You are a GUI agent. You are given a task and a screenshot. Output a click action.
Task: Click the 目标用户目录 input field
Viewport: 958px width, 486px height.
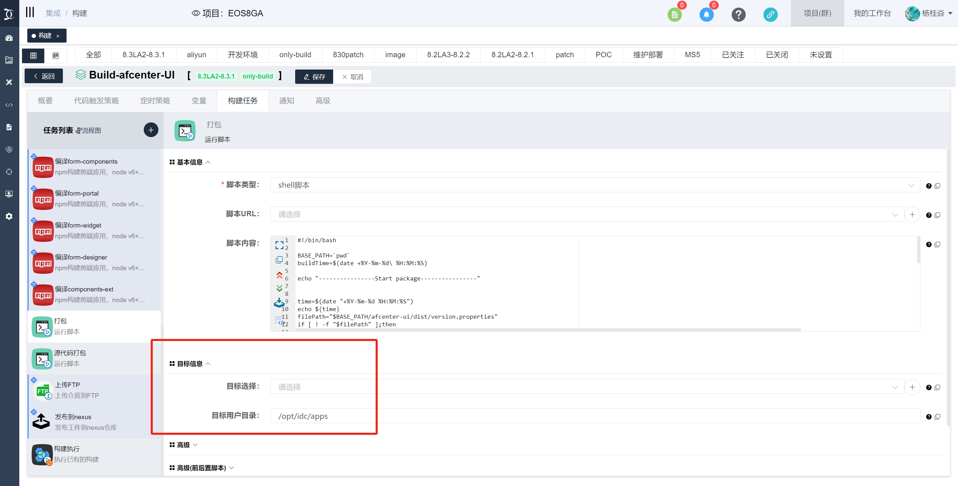(595, 416)
